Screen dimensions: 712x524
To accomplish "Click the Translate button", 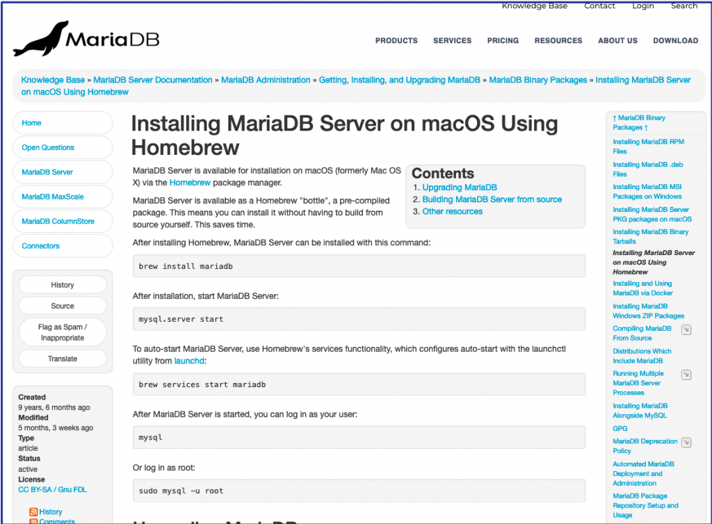I will tap(63, 359).
